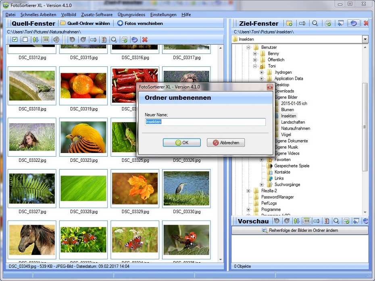The image size is (375, 281).
Task: Click the deselect all empty box icon
Action: (25, 39)
